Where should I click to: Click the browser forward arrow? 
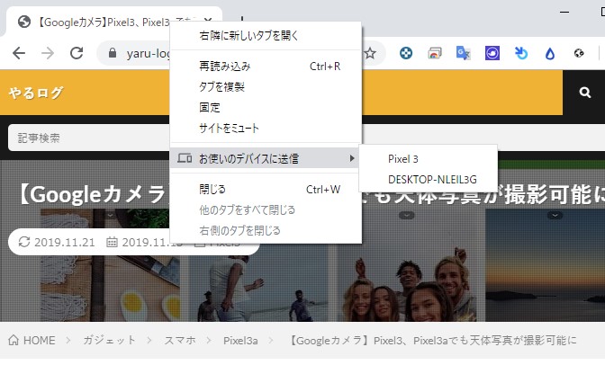pos(48,53)
